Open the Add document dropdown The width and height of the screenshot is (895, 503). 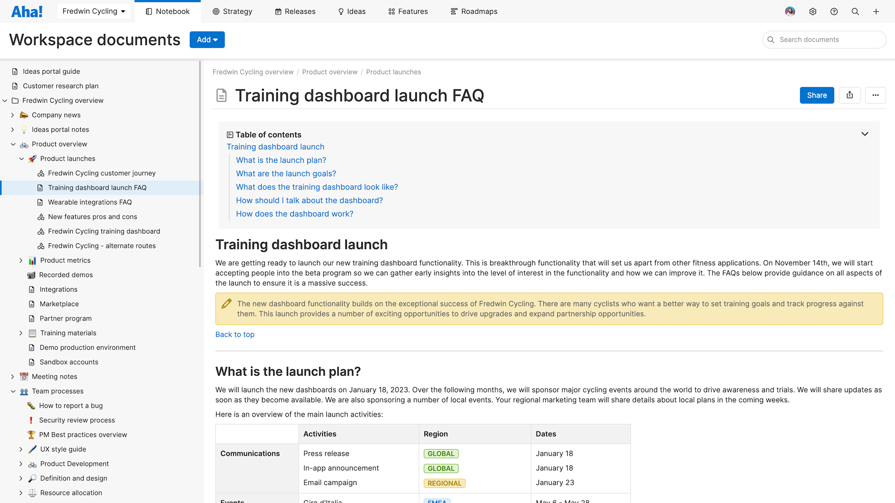207,39
